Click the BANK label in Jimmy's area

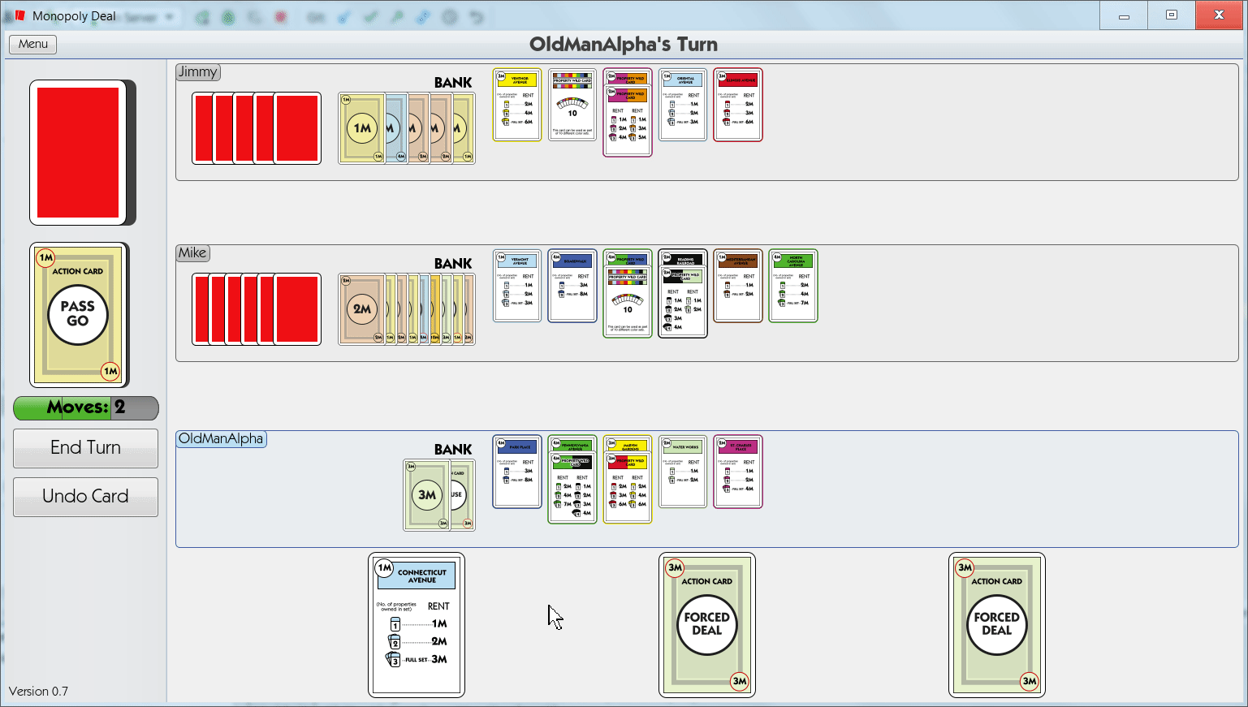coord(453,83)
